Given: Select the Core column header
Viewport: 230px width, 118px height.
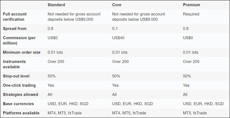Looking at the screenshot, I should [x=117, y=5].
